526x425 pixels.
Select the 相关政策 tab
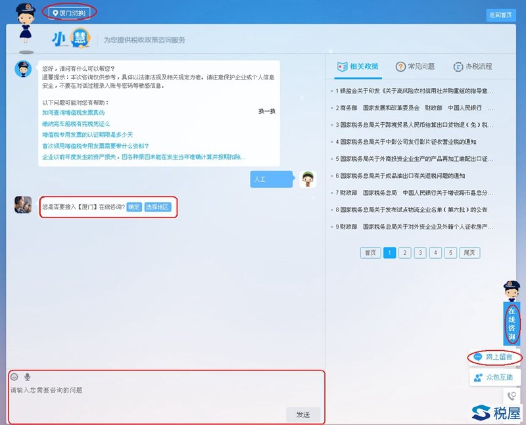(358, 66)
